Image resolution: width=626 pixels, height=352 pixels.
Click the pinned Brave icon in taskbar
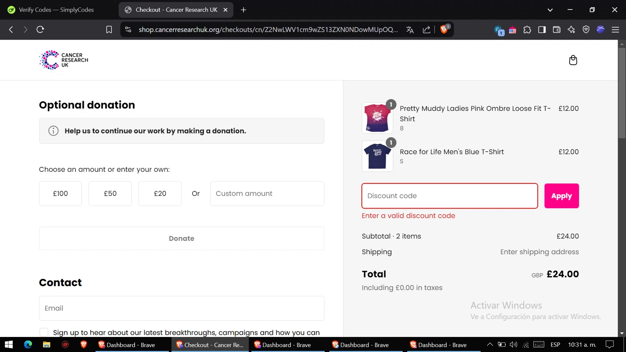pos(83,345)
